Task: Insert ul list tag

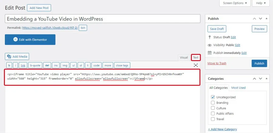Action: [73, 65]
